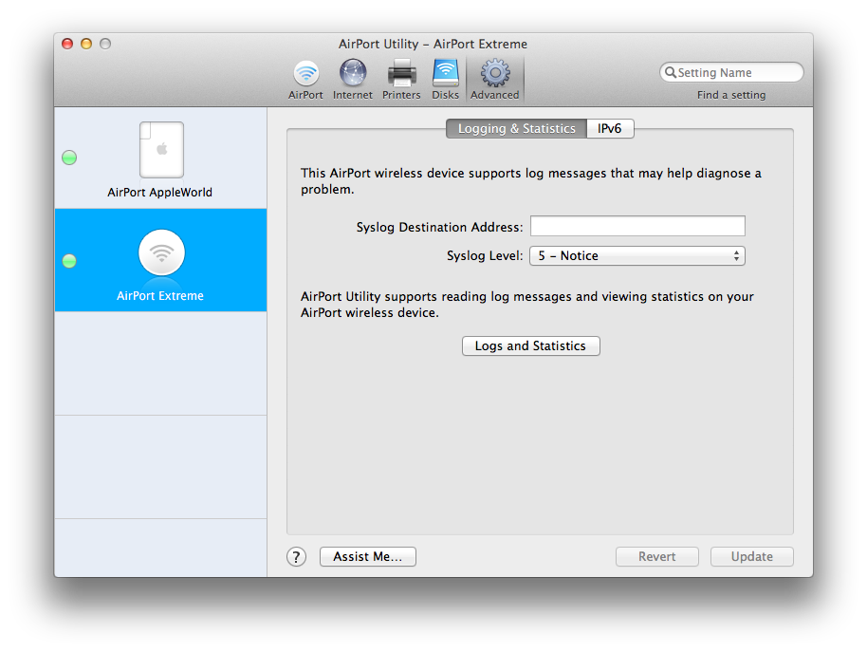Click green status light beside AirPort Extreme

(69, 261)
